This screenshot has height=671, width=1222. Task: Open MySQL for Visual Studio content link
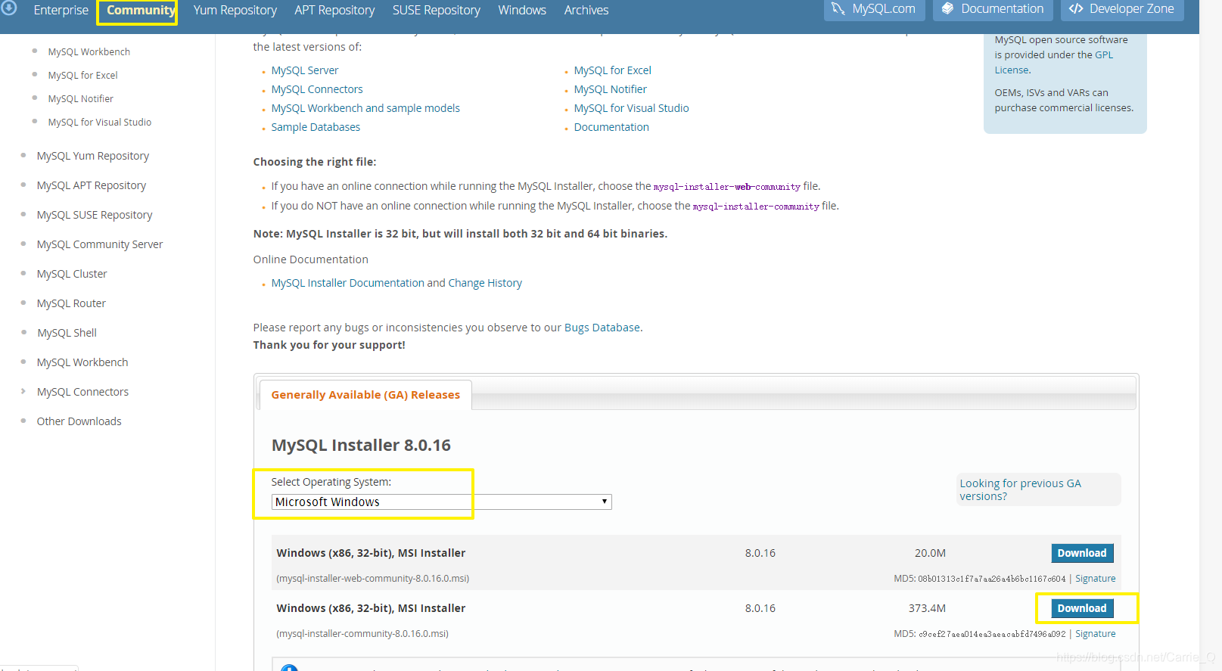click(631, 108)
